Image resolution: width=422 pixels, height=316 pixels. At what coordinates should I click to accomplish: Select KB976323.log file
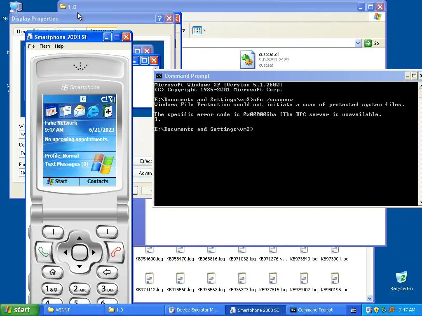coord(242,282)
